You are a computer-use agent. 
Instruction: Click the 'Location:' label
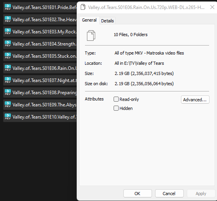[x=93, y=63]
